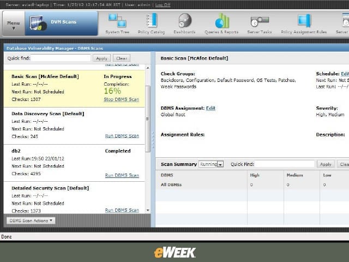The image size is (349, 262).
Task: Select Data Discovery Scan [Default] entry
Action: point(74,126)
